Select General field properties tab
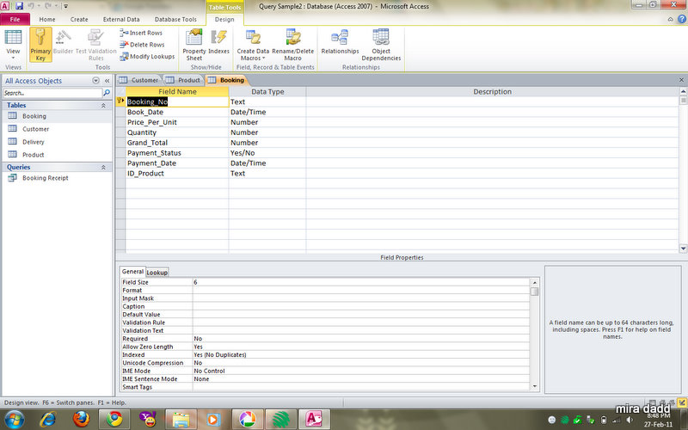Viewport: 688px width, 430px height. (132, 272)
